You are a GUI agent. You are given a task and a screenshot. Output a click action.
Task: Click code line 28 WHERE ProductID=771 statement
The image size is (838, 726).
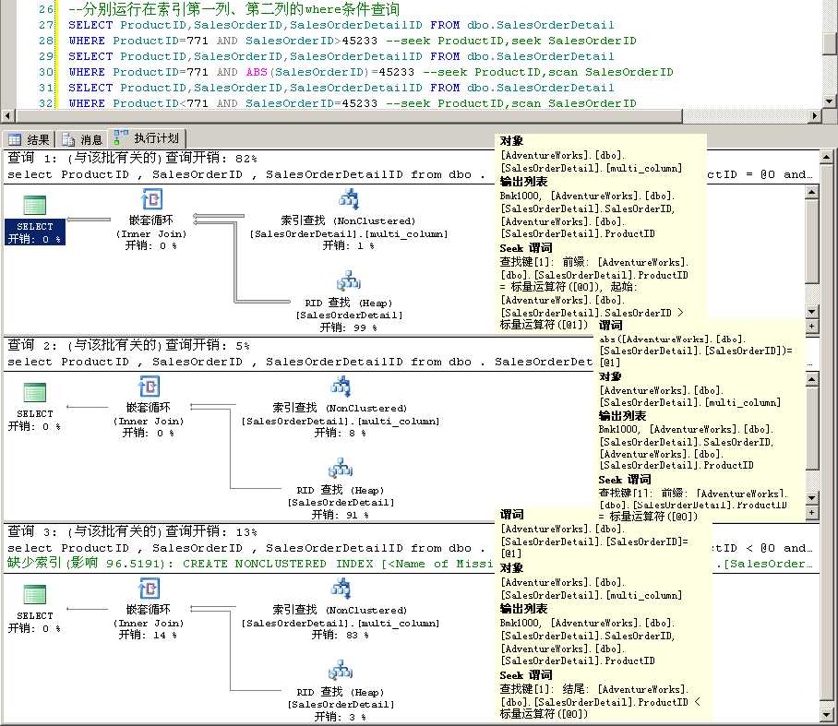tap(353, 41)
